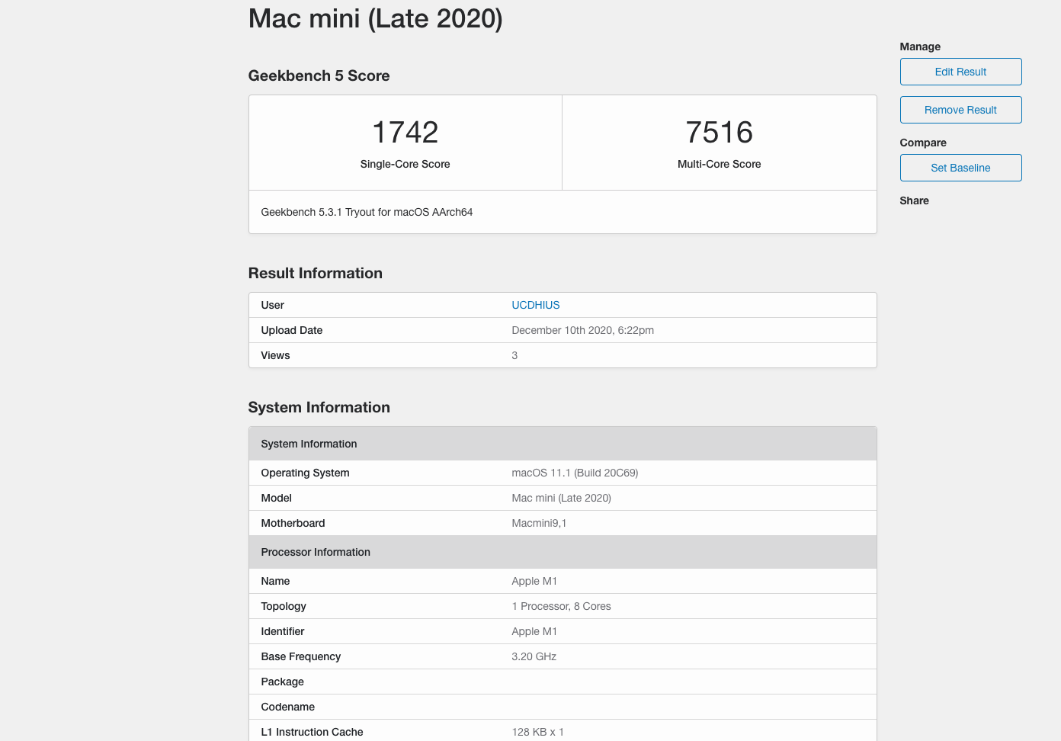Image resolution: width=1061 pixels, height=741 pixels.
Task: Click the L1 Instruction Cache row label
Action: 312,732
